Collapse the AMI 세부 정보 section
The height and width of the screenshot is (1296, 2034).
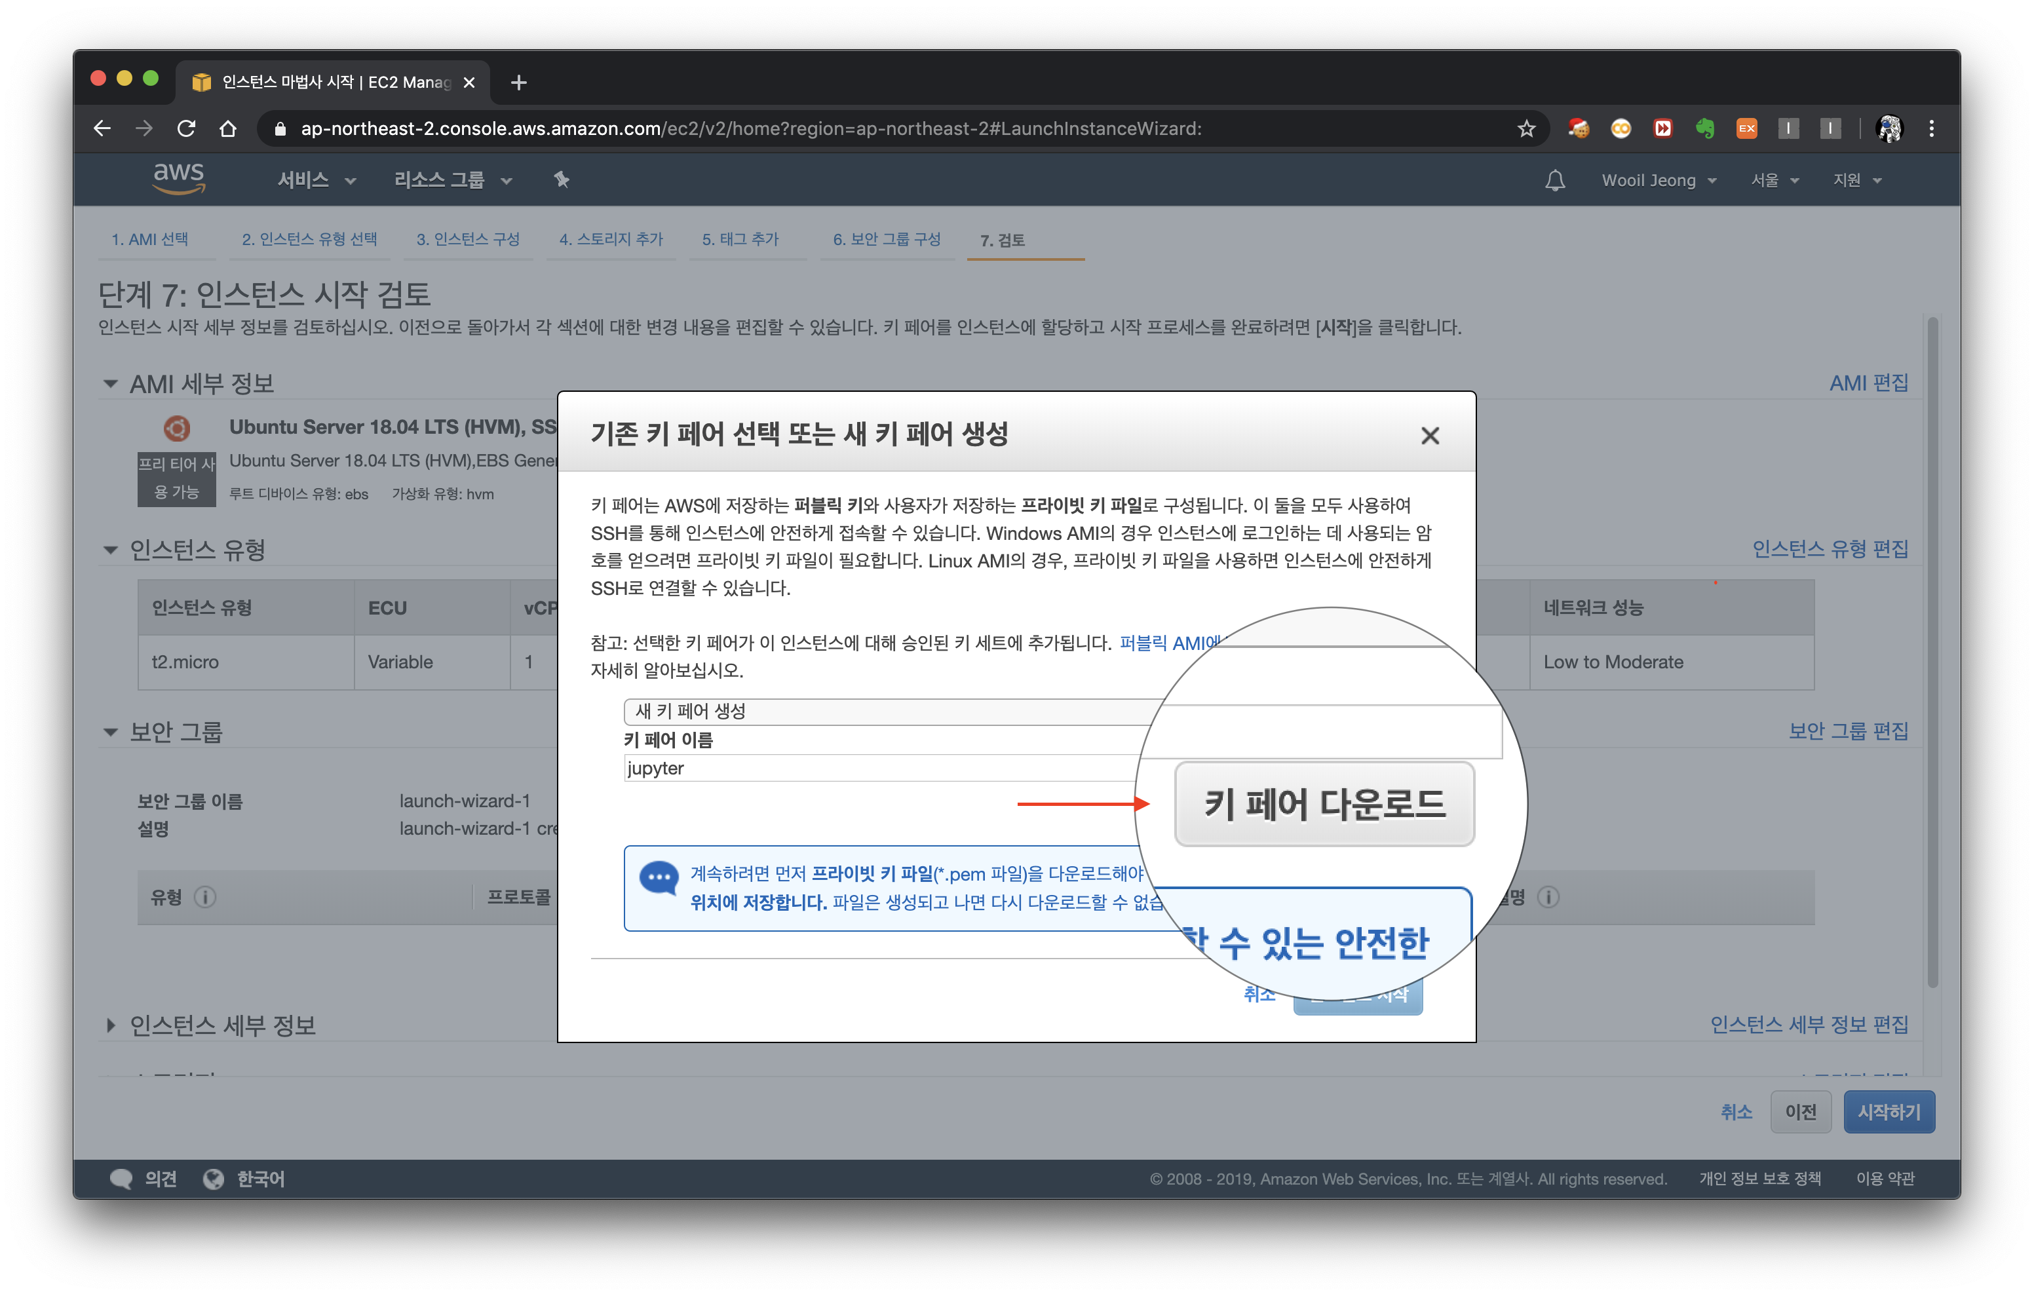(110, 383)
